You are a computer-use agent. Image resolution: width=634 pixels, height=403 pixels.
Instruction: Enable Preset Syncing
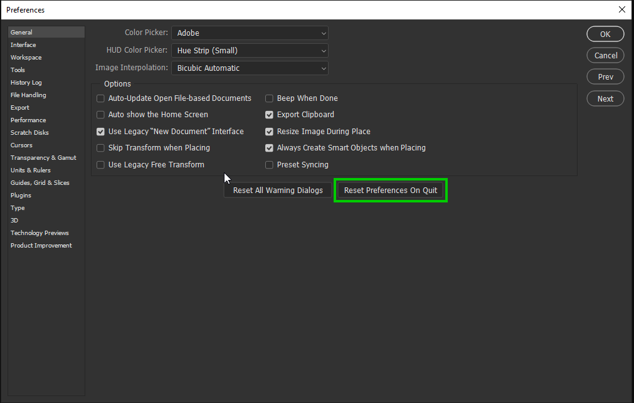click(x=269, y=164)
